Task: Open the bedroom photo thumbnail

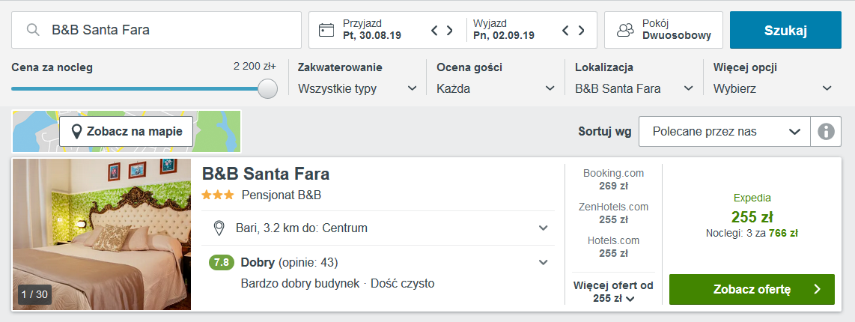Action: coord(102,234)
